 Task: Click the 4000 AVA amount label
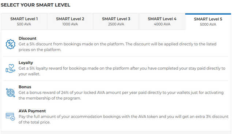coord(162,24)
